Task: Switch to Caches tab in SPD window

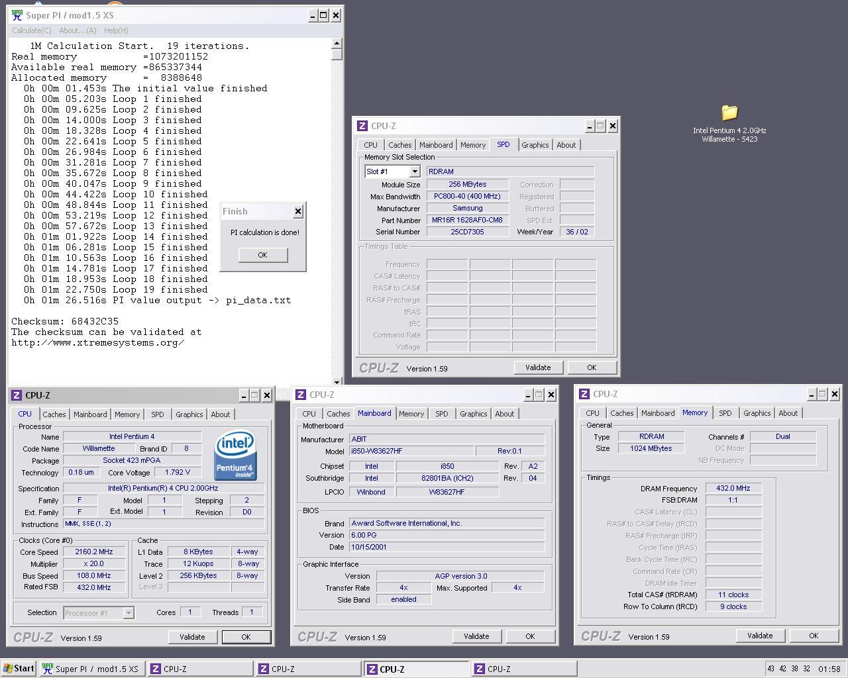Action: pyautogui.click(x=399, y=145)
